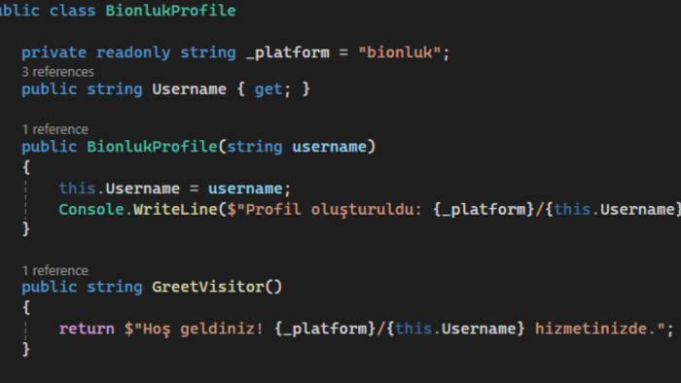Viewport: 681px width, 383px height.
Task: Click username on right side of assignment
Action: click(245, 189)
